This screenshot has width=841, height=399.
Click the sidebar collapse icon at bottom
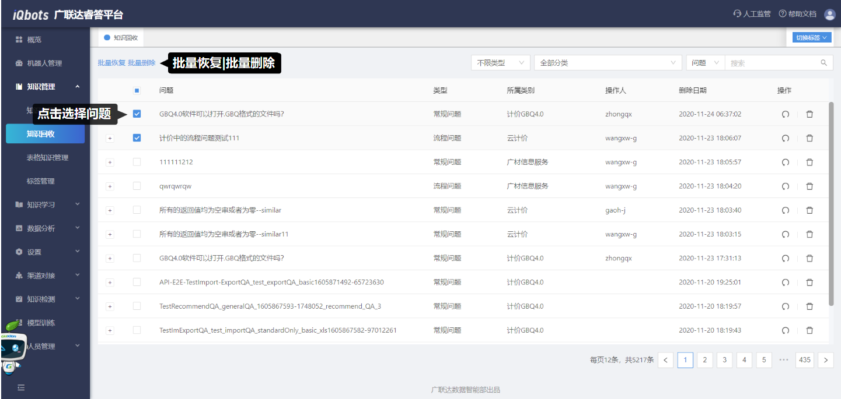(x=21, y=387)
